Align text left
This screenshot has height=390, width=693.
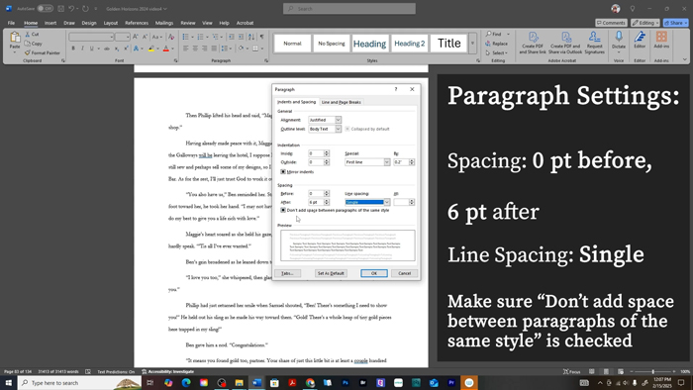point(186,49)
